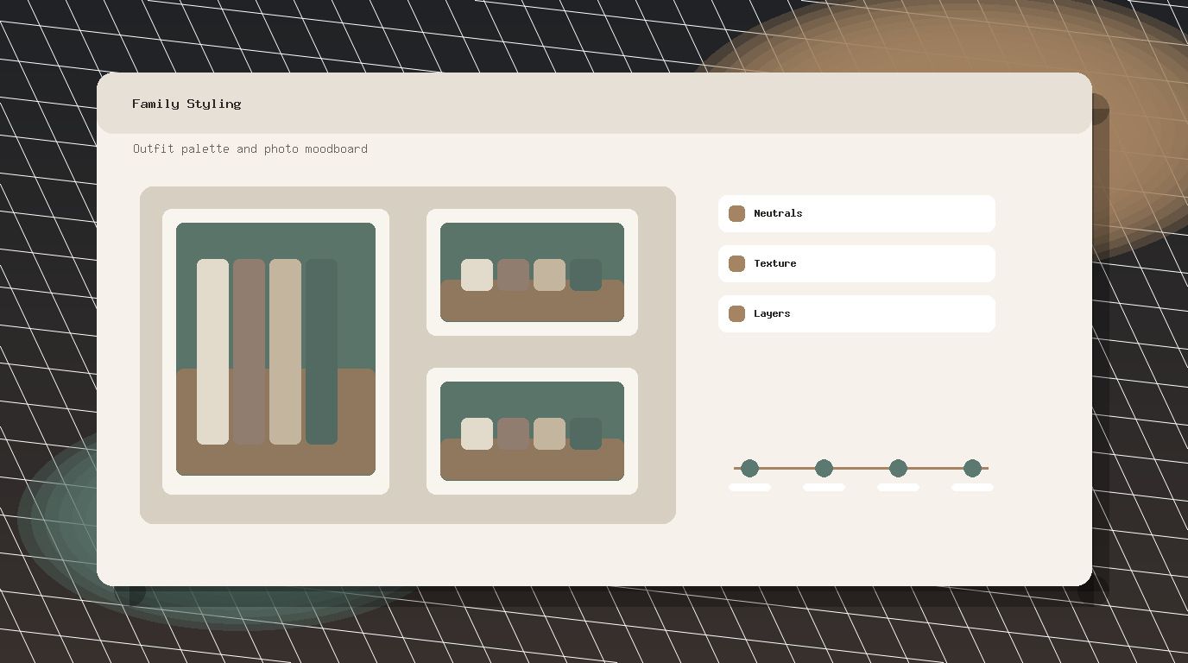Pick the tall cream bar in the large moodboard

(x=212, y=351)
